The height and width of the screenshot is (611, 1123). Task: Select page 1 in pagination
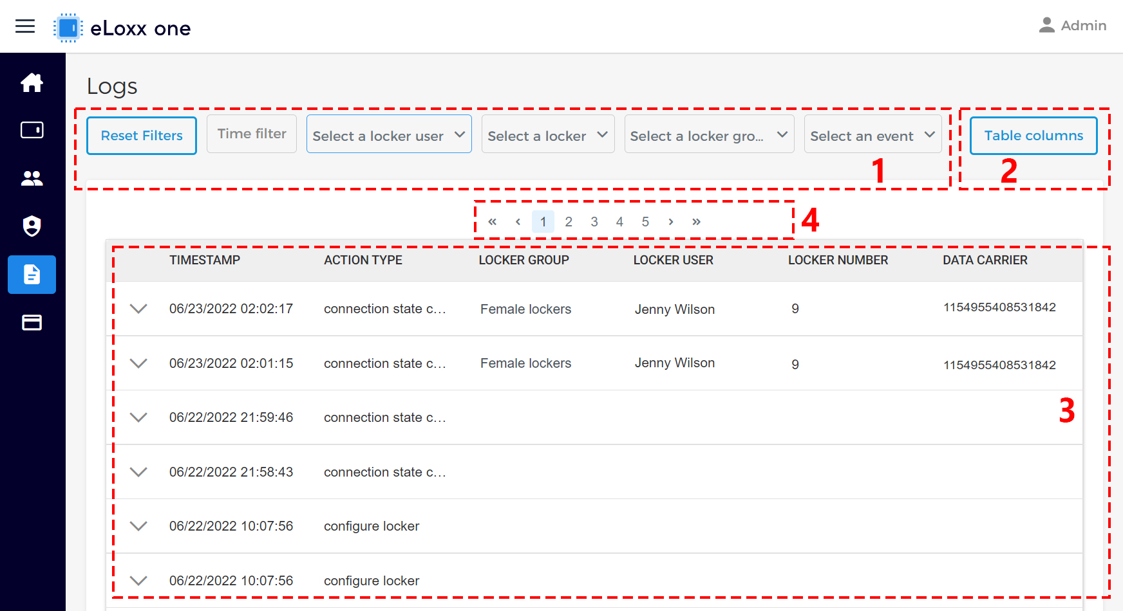coord(543,221)
